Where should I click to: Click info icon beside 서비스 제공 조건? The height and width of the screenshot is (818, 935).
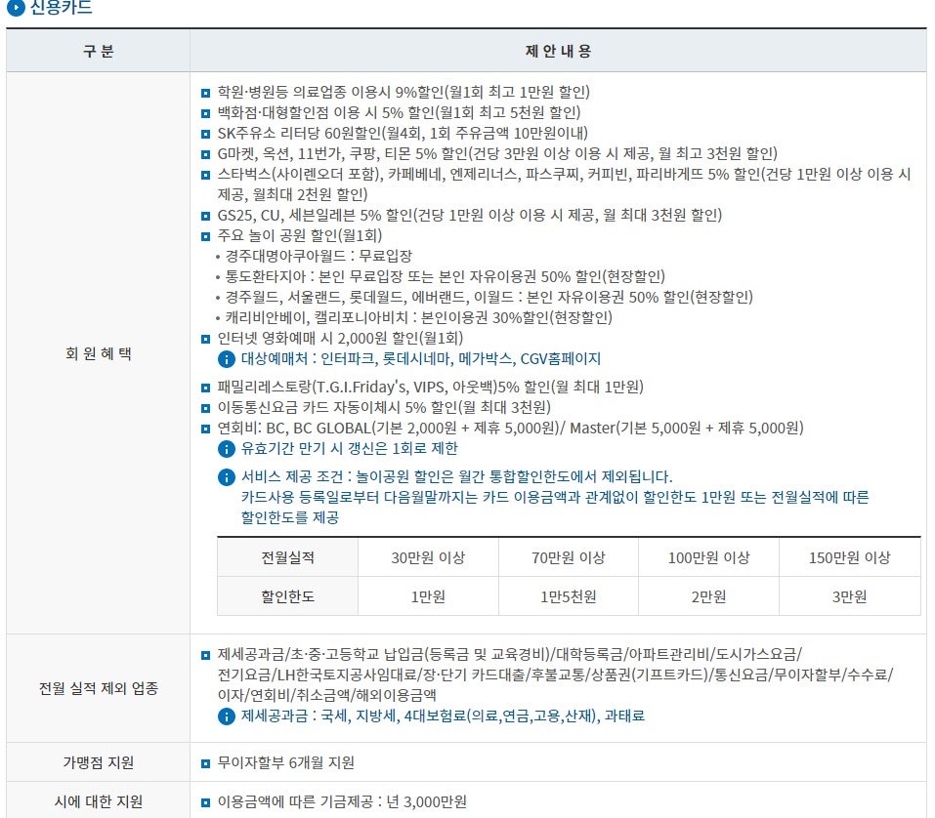tap(227, 477)
